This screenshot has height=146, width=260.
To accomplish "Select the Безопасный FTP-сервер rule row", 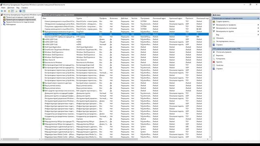I will click(x=126, y=37).
